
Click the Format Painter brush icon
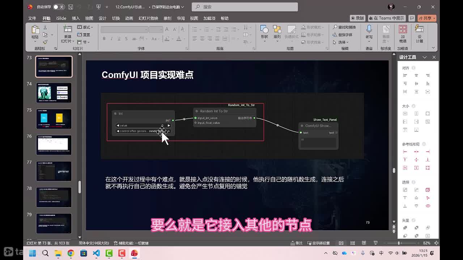click(45, 42)
